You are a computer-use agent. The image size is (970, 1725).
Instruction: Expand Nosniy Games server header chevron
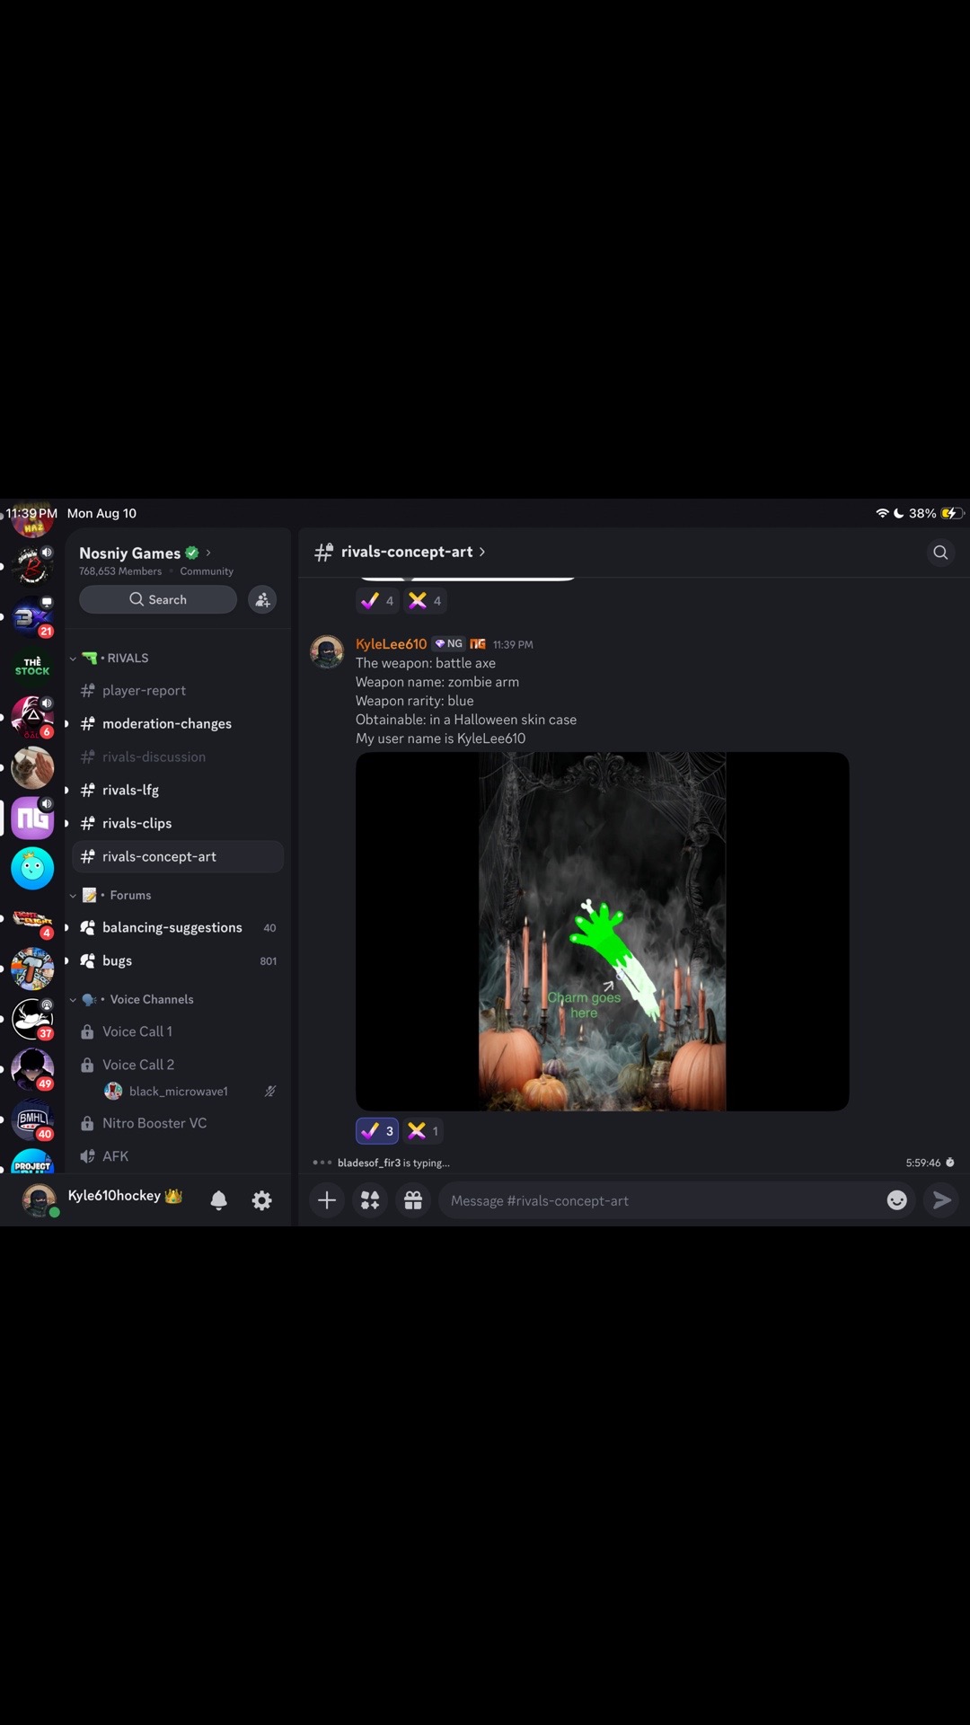tap(208, 553)
